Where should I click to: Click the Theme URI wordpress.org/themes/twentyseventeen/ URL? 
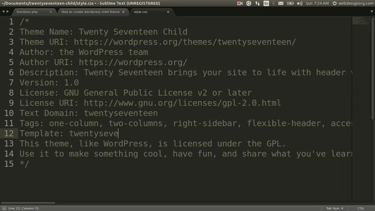click(x=185, y=42)
